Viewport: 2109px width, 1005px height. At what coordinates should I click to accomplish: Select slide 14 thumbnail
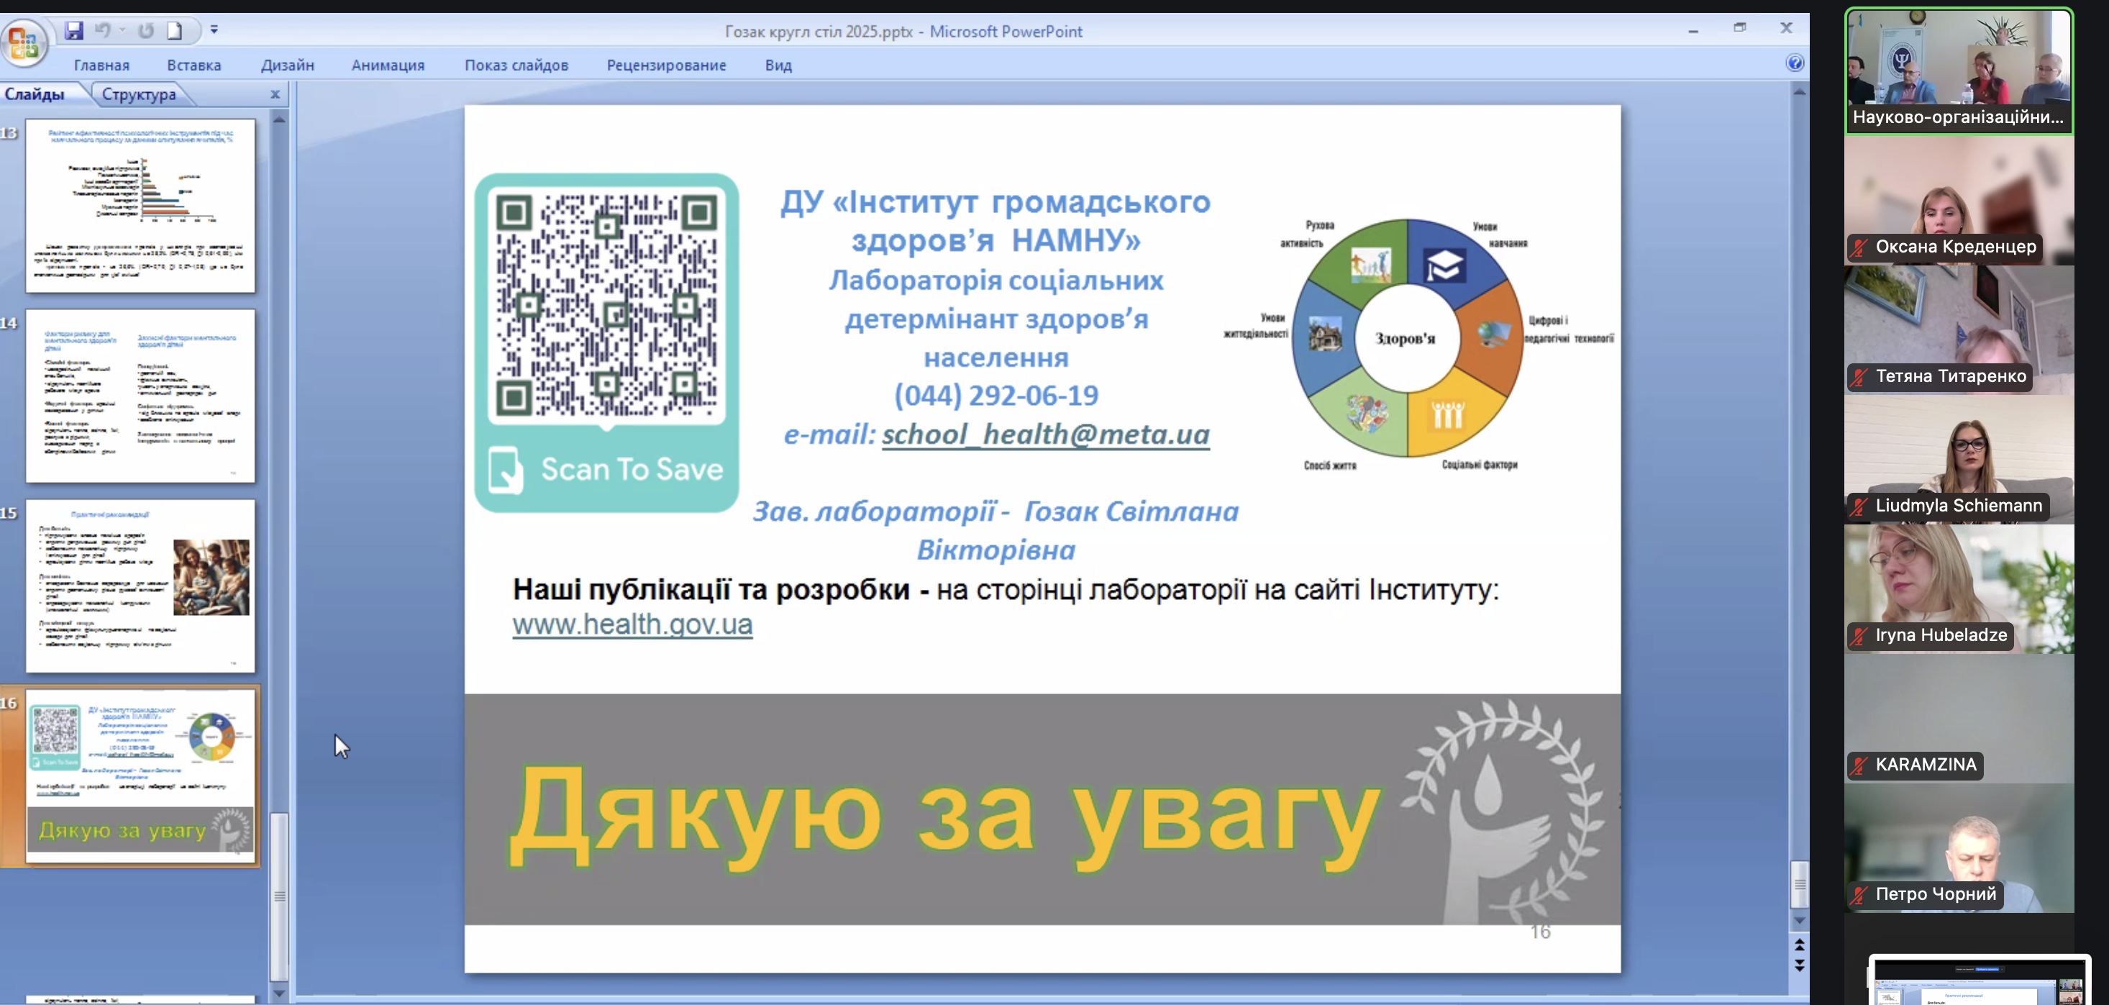141,396
